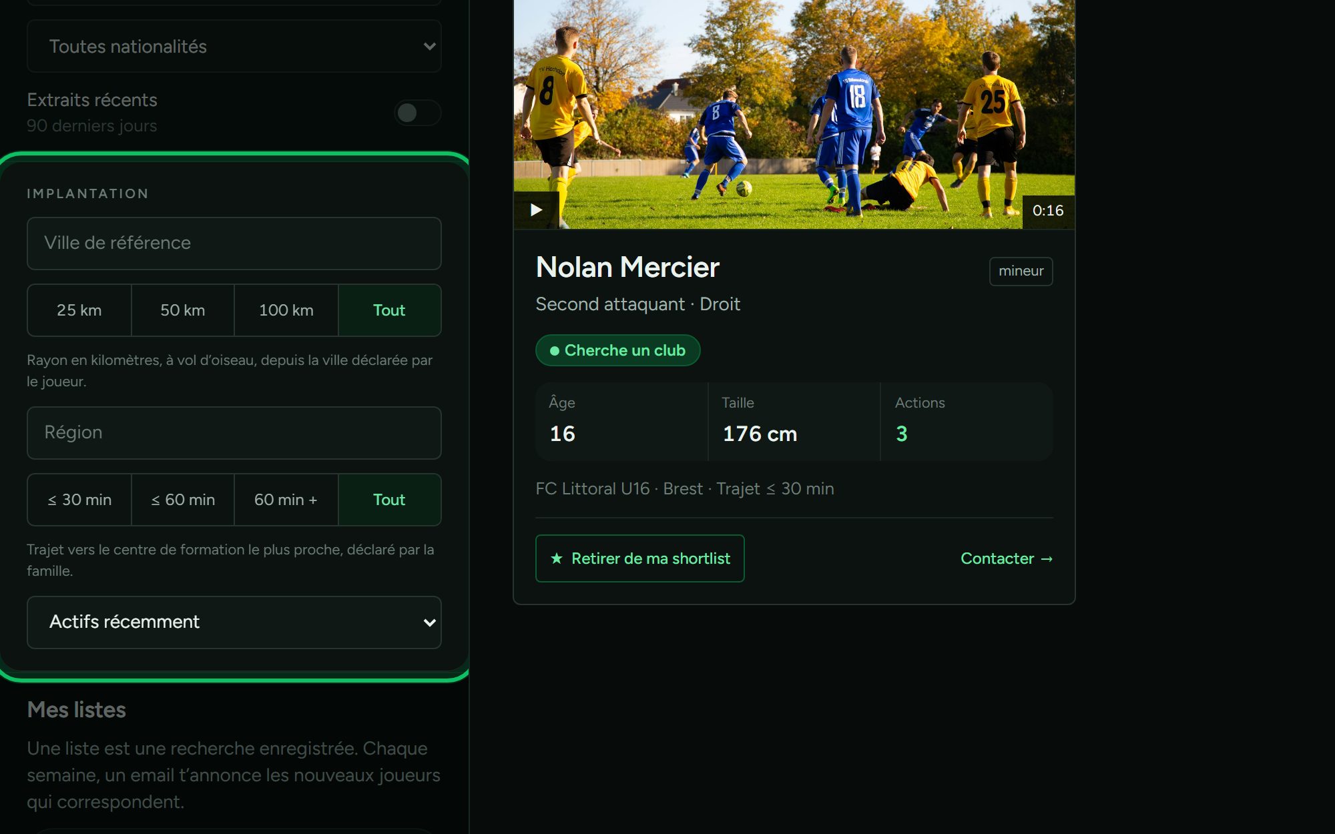Select Tout in the km radius group

(x=389, y=310)
